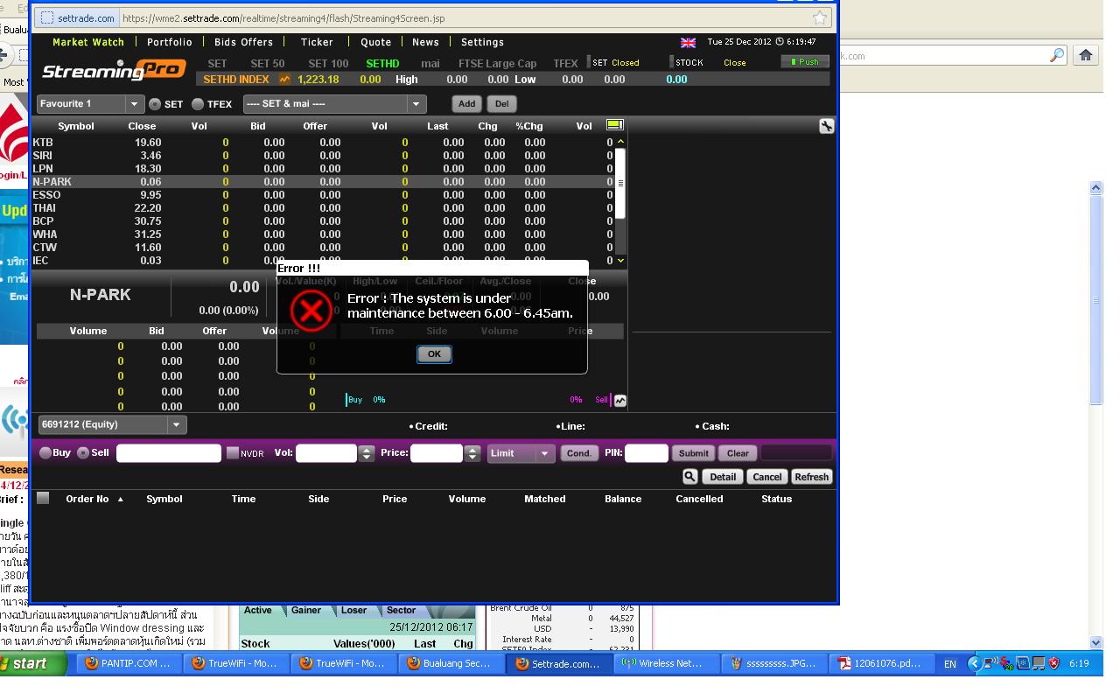Click the Clear button

pos(738,453)
